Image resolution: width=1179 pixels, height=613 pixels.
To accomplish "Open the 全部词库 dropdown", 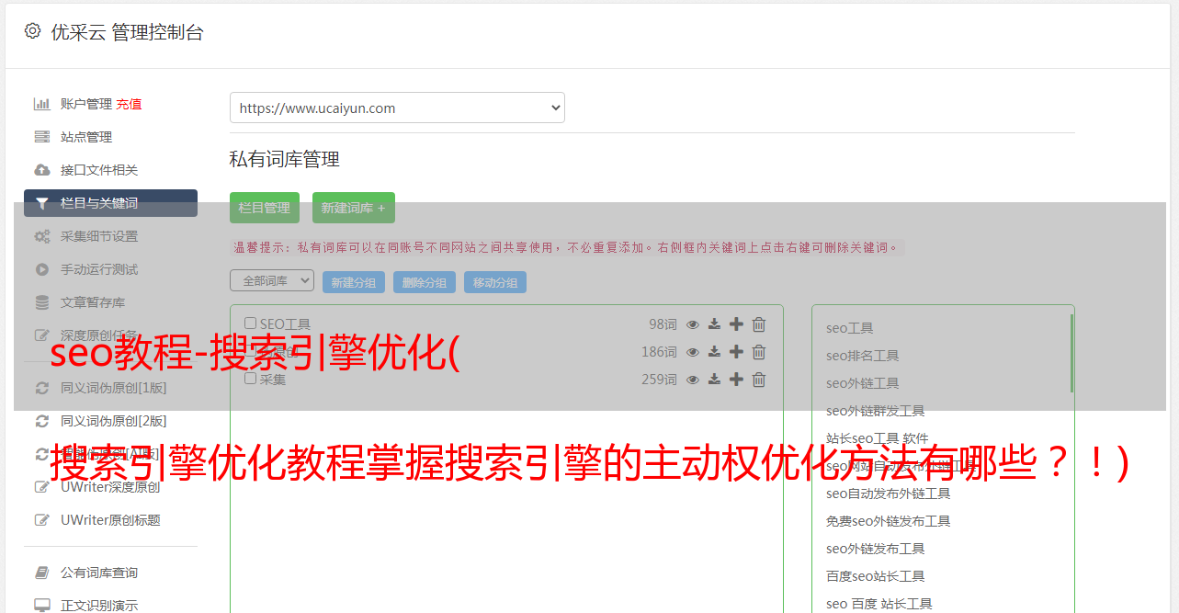I will (x=272, y=280).
